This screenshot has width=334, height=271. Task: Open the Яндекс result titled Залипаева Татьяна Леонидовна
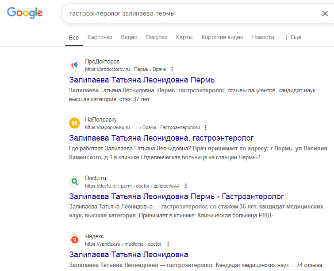point(128,255)
